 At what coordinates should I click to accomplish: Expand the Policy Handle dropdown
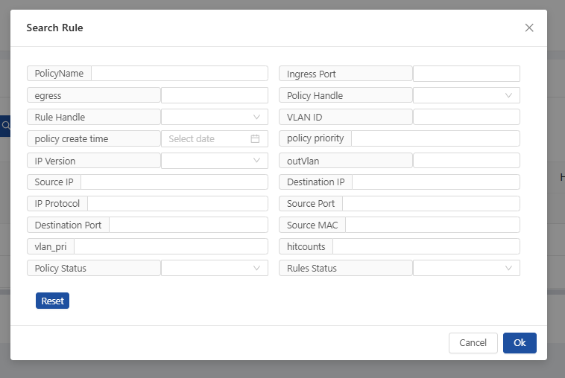point(467,95)
